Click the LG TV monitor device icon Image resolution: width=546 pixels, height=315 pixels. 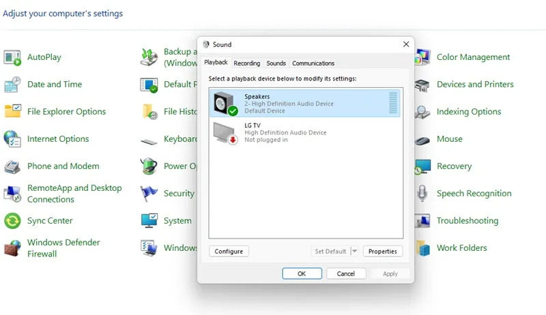tap(225, 133)
